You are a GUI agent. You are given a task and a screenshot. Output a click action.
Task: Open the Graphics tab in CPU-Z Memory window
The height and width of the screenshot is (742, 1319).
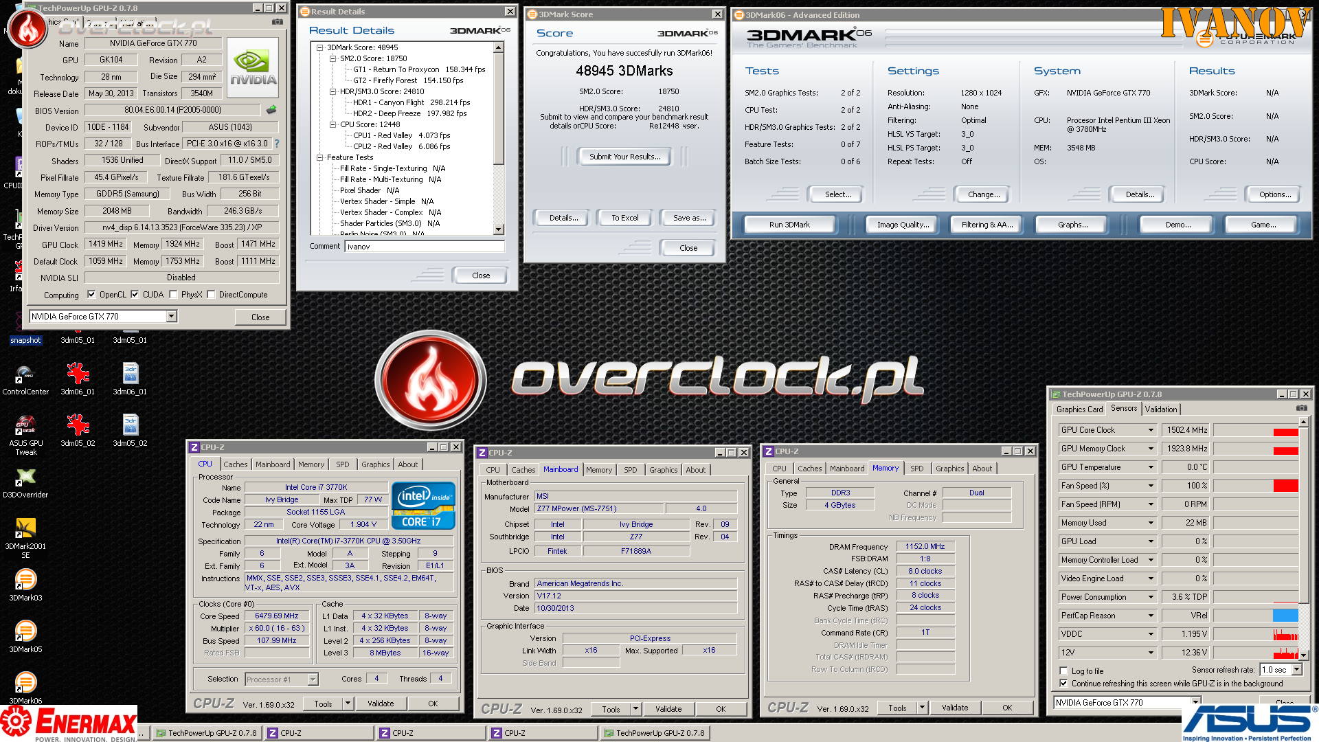(x=949, y=469)
